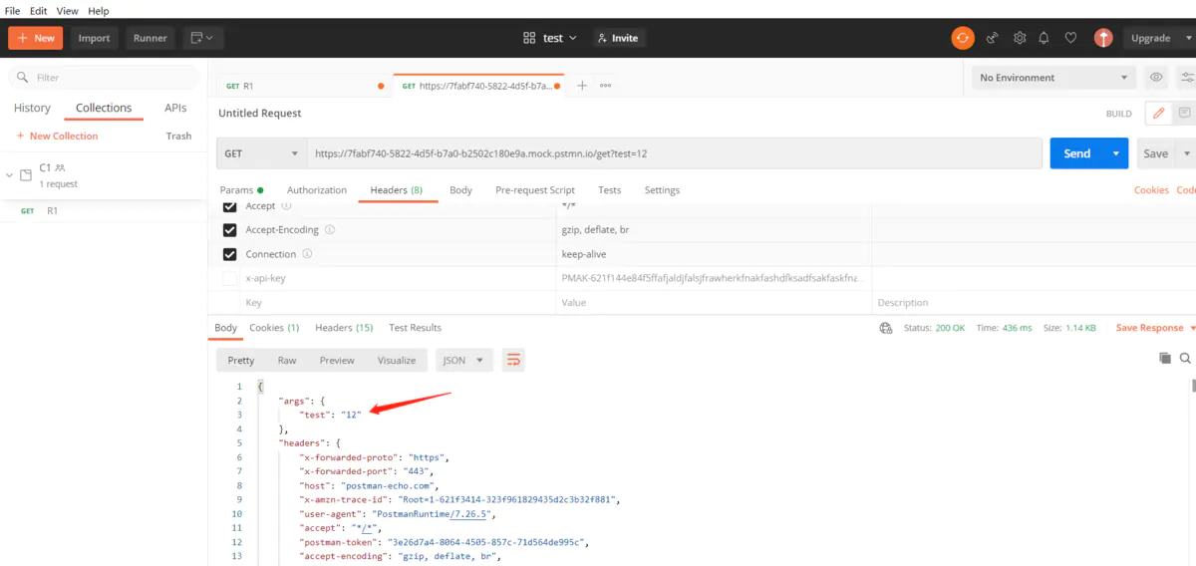Click the globe network icon near Status
The width and height of the screenshot is (1196, 566).
(x=886, y=328)
